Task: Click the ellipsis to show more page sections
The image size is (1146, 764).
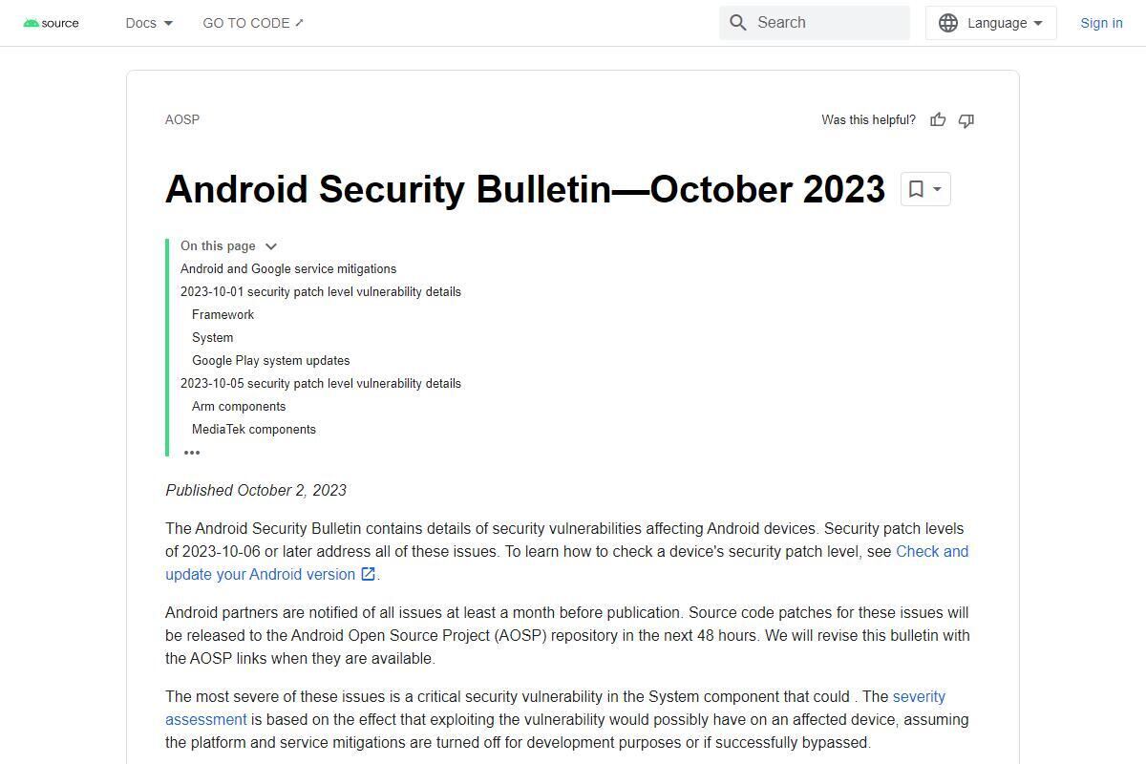Action: click(x=192, y=452)
